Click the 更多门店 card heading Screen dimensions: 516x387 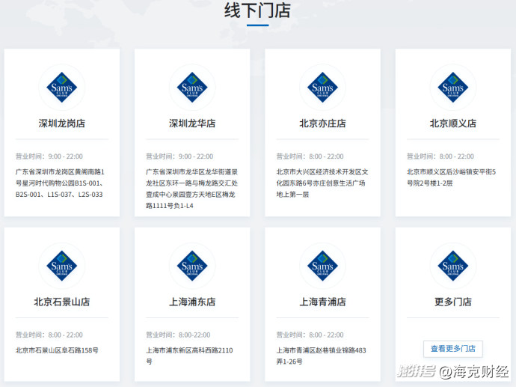coord(452,302)
